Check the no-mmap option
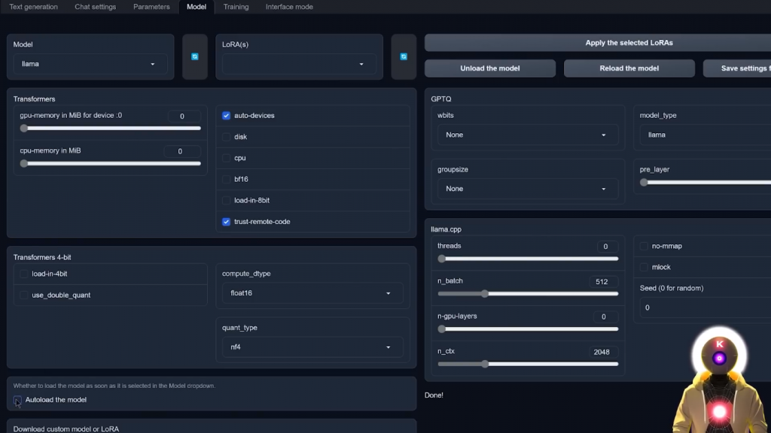771x433 pixels. pyautogui.click(x=644, y=246)
